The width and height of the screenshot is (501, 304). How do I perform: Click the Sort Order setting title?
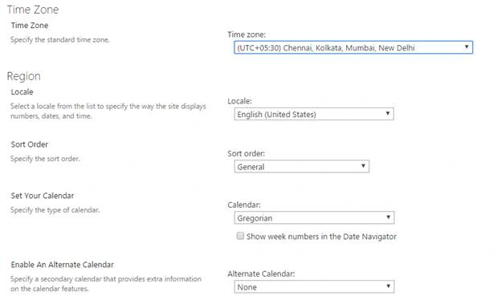pyautogui.click(x=30, y=144)
